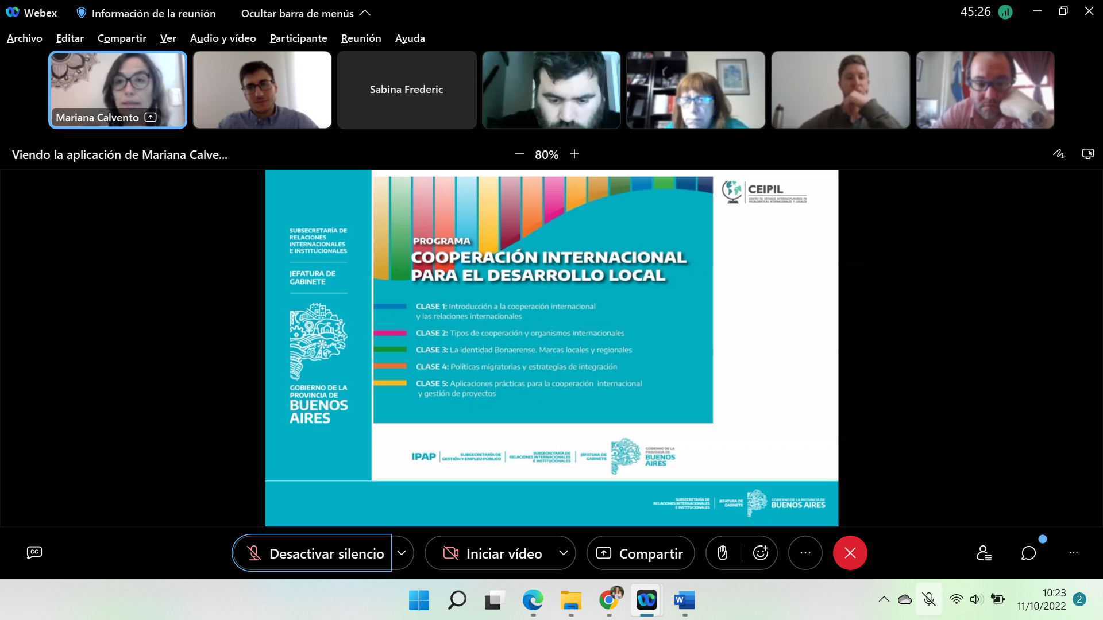Open more options ellipsis in controls
The width and height of the screenshot is (1103, 620).
(x=805, y=553)
